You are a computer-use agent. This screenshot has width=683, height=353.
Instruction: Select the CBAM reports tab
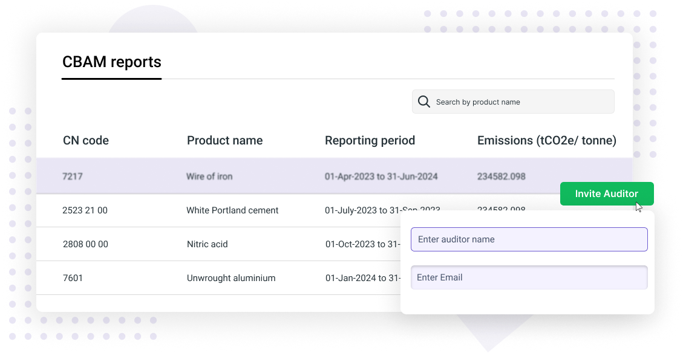click(111, 62)
